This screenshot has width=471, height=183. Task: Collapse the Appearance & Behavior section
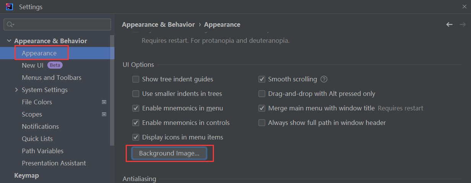(x=9, y=41)
